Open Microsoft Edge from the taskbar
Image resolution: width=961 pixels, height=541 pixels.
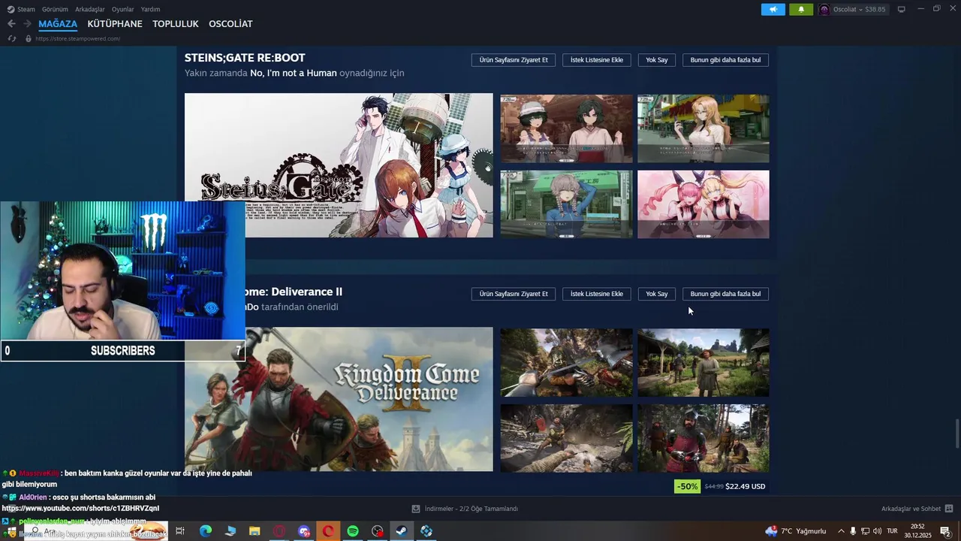pyautogui.click(x=206, y=531)
